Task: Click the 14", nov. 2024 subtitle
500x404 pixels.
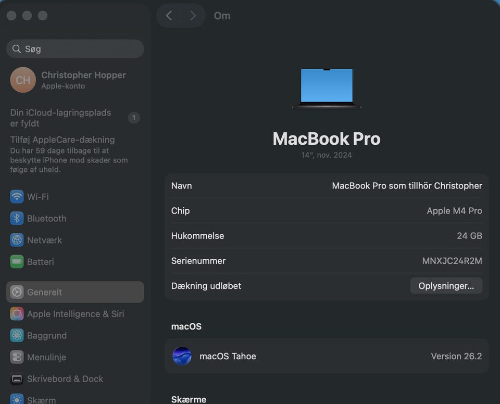Action: click(x=327, y=155)
